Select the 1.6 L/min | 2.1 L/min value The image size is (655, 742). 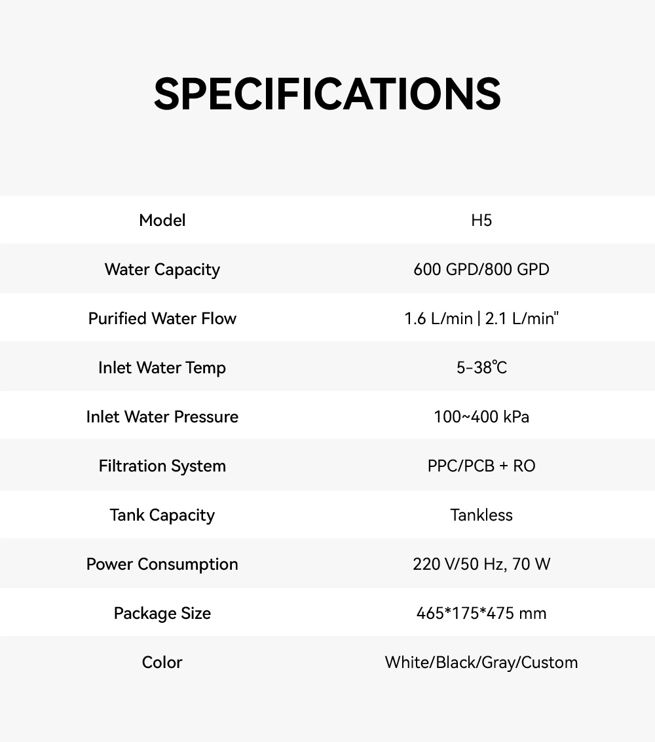(481, 318)
